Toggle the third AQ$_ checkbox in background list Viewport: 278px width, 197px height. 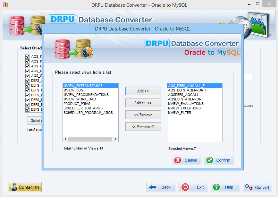tap(28, 66)
